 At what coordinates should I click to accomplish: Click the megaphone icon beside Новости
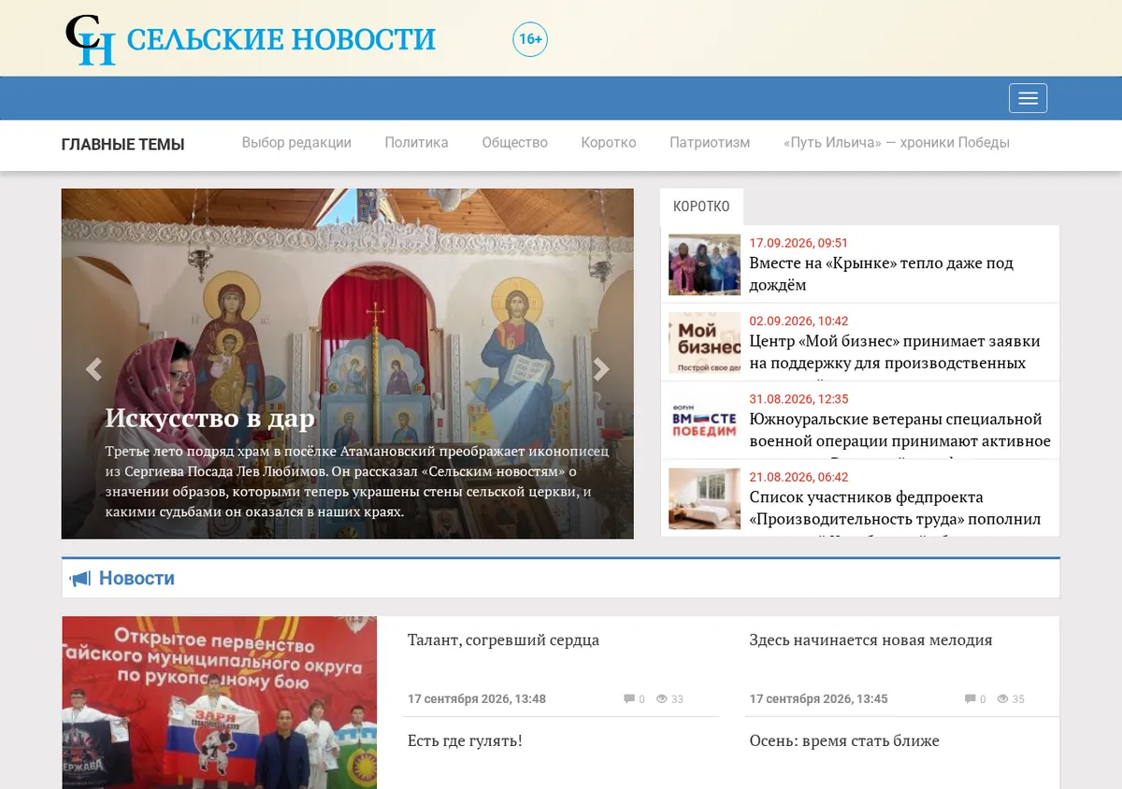[80, 579]
